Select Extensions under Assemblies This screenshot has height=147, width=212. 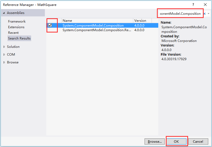16,27
